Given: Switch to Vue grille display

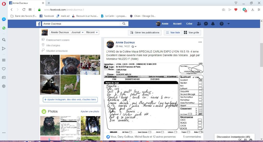Looking at the screenshot, I should (191, 33).
